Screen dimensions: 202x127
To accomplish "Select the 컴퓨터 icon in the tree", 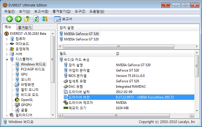I will [x=12, y=39].
